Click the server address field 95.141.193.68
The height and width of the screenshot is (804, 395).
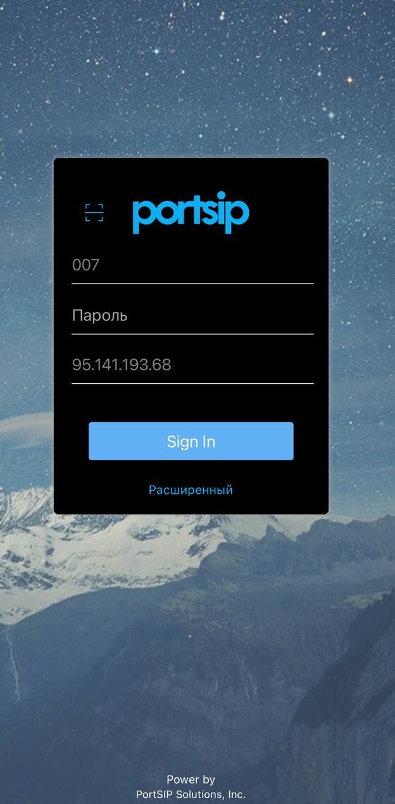click(x=192, y=365)
